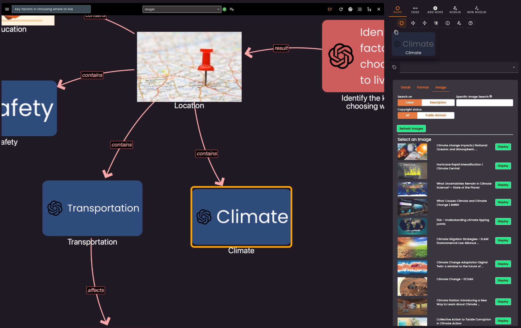The width and height of the screenshot is (521, 328).
Task: Click the list view icon
Action: (360, 9)
